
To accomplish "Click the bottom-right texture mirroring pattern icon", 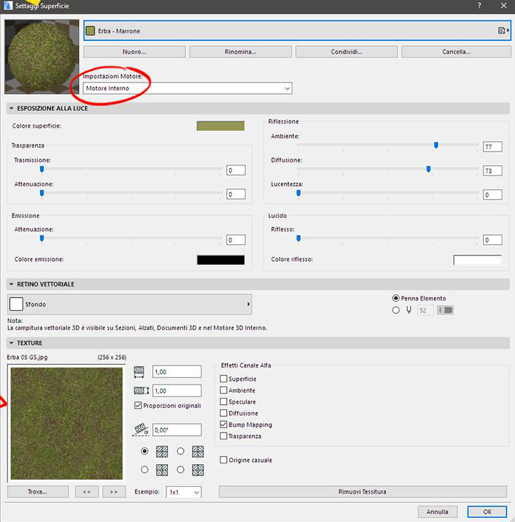I will pyautogui.click(x=197, y=469).
